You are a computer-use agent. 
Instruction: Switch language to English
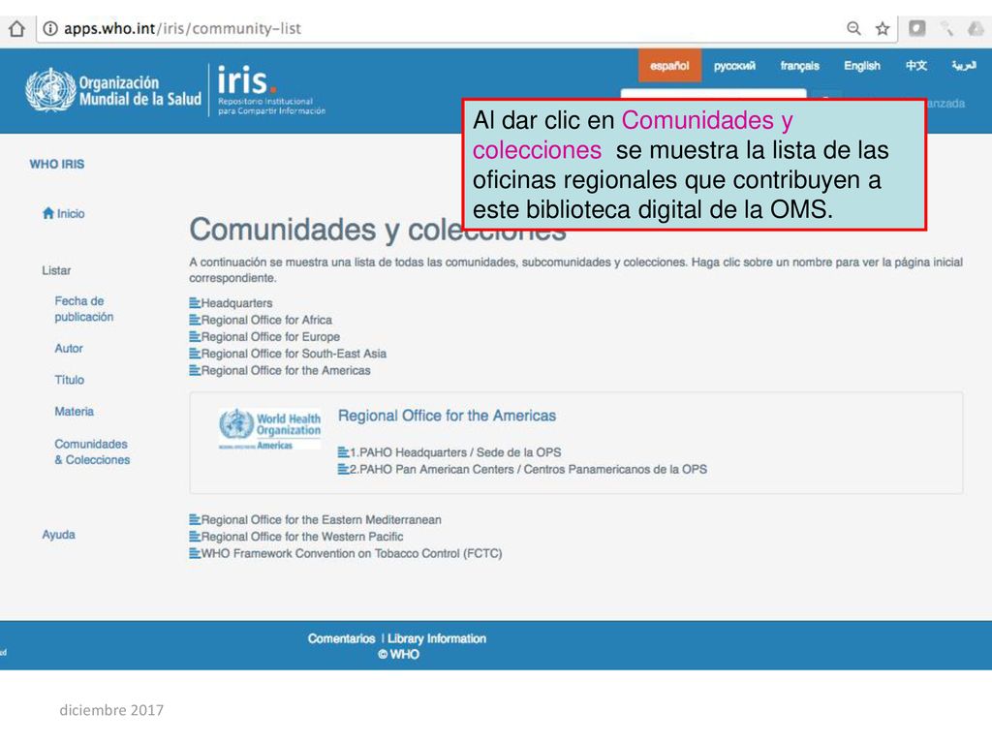(861, 66)
